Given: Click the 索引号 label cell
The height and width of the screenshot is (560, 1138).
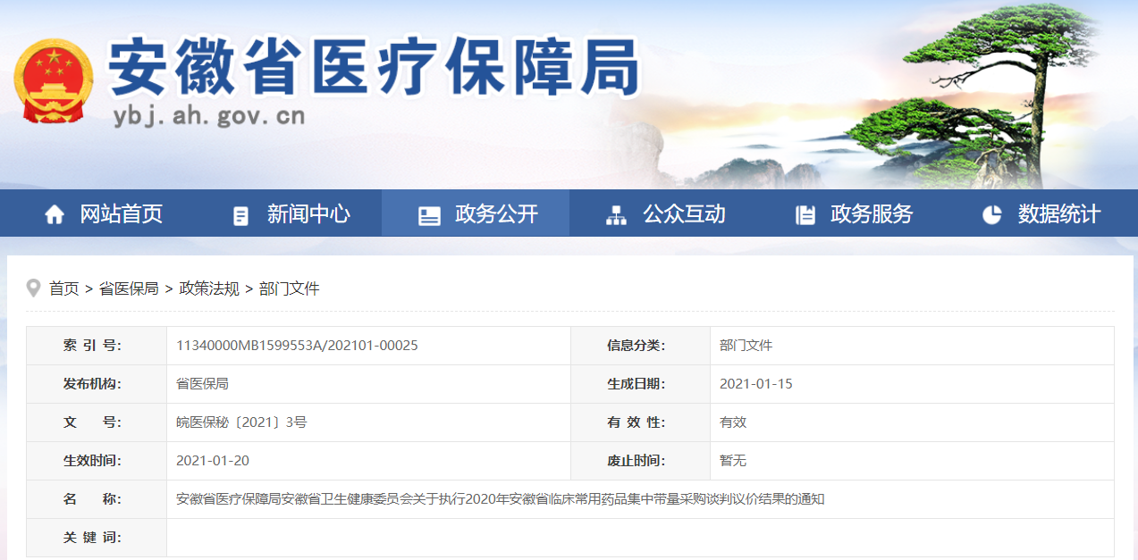Looking at the screenshot, I should (97, 346).
